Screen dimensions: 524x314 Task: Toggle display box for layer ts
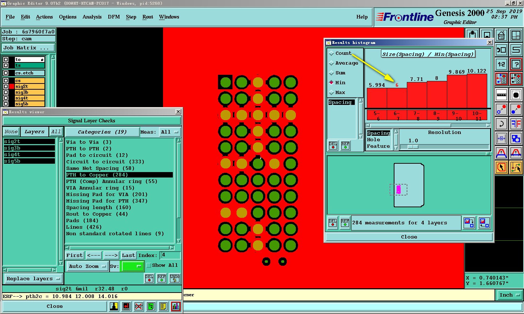(6, 65)
